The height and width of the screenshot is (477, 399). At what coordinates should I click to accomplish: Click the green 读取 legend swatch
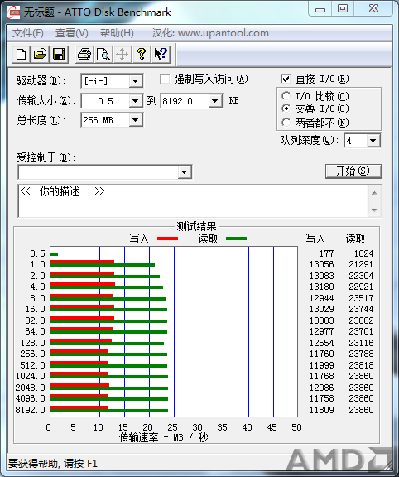coord(236,238)
